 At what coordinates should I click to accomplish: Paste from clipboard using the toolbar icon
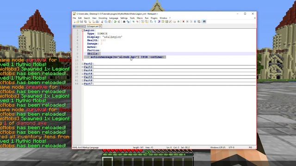110,22
